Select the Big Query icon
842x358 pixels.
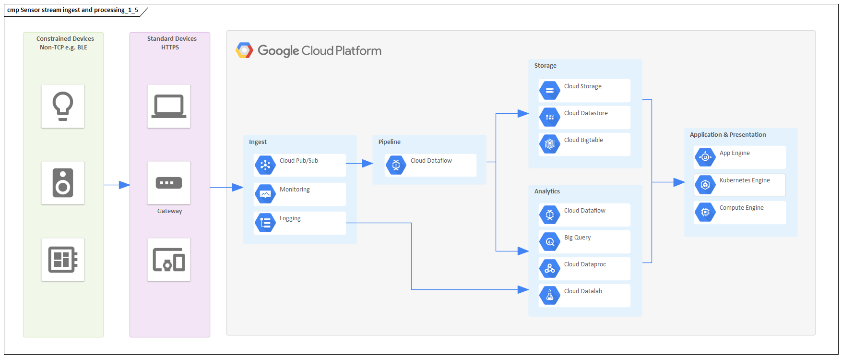click(549, 242)
